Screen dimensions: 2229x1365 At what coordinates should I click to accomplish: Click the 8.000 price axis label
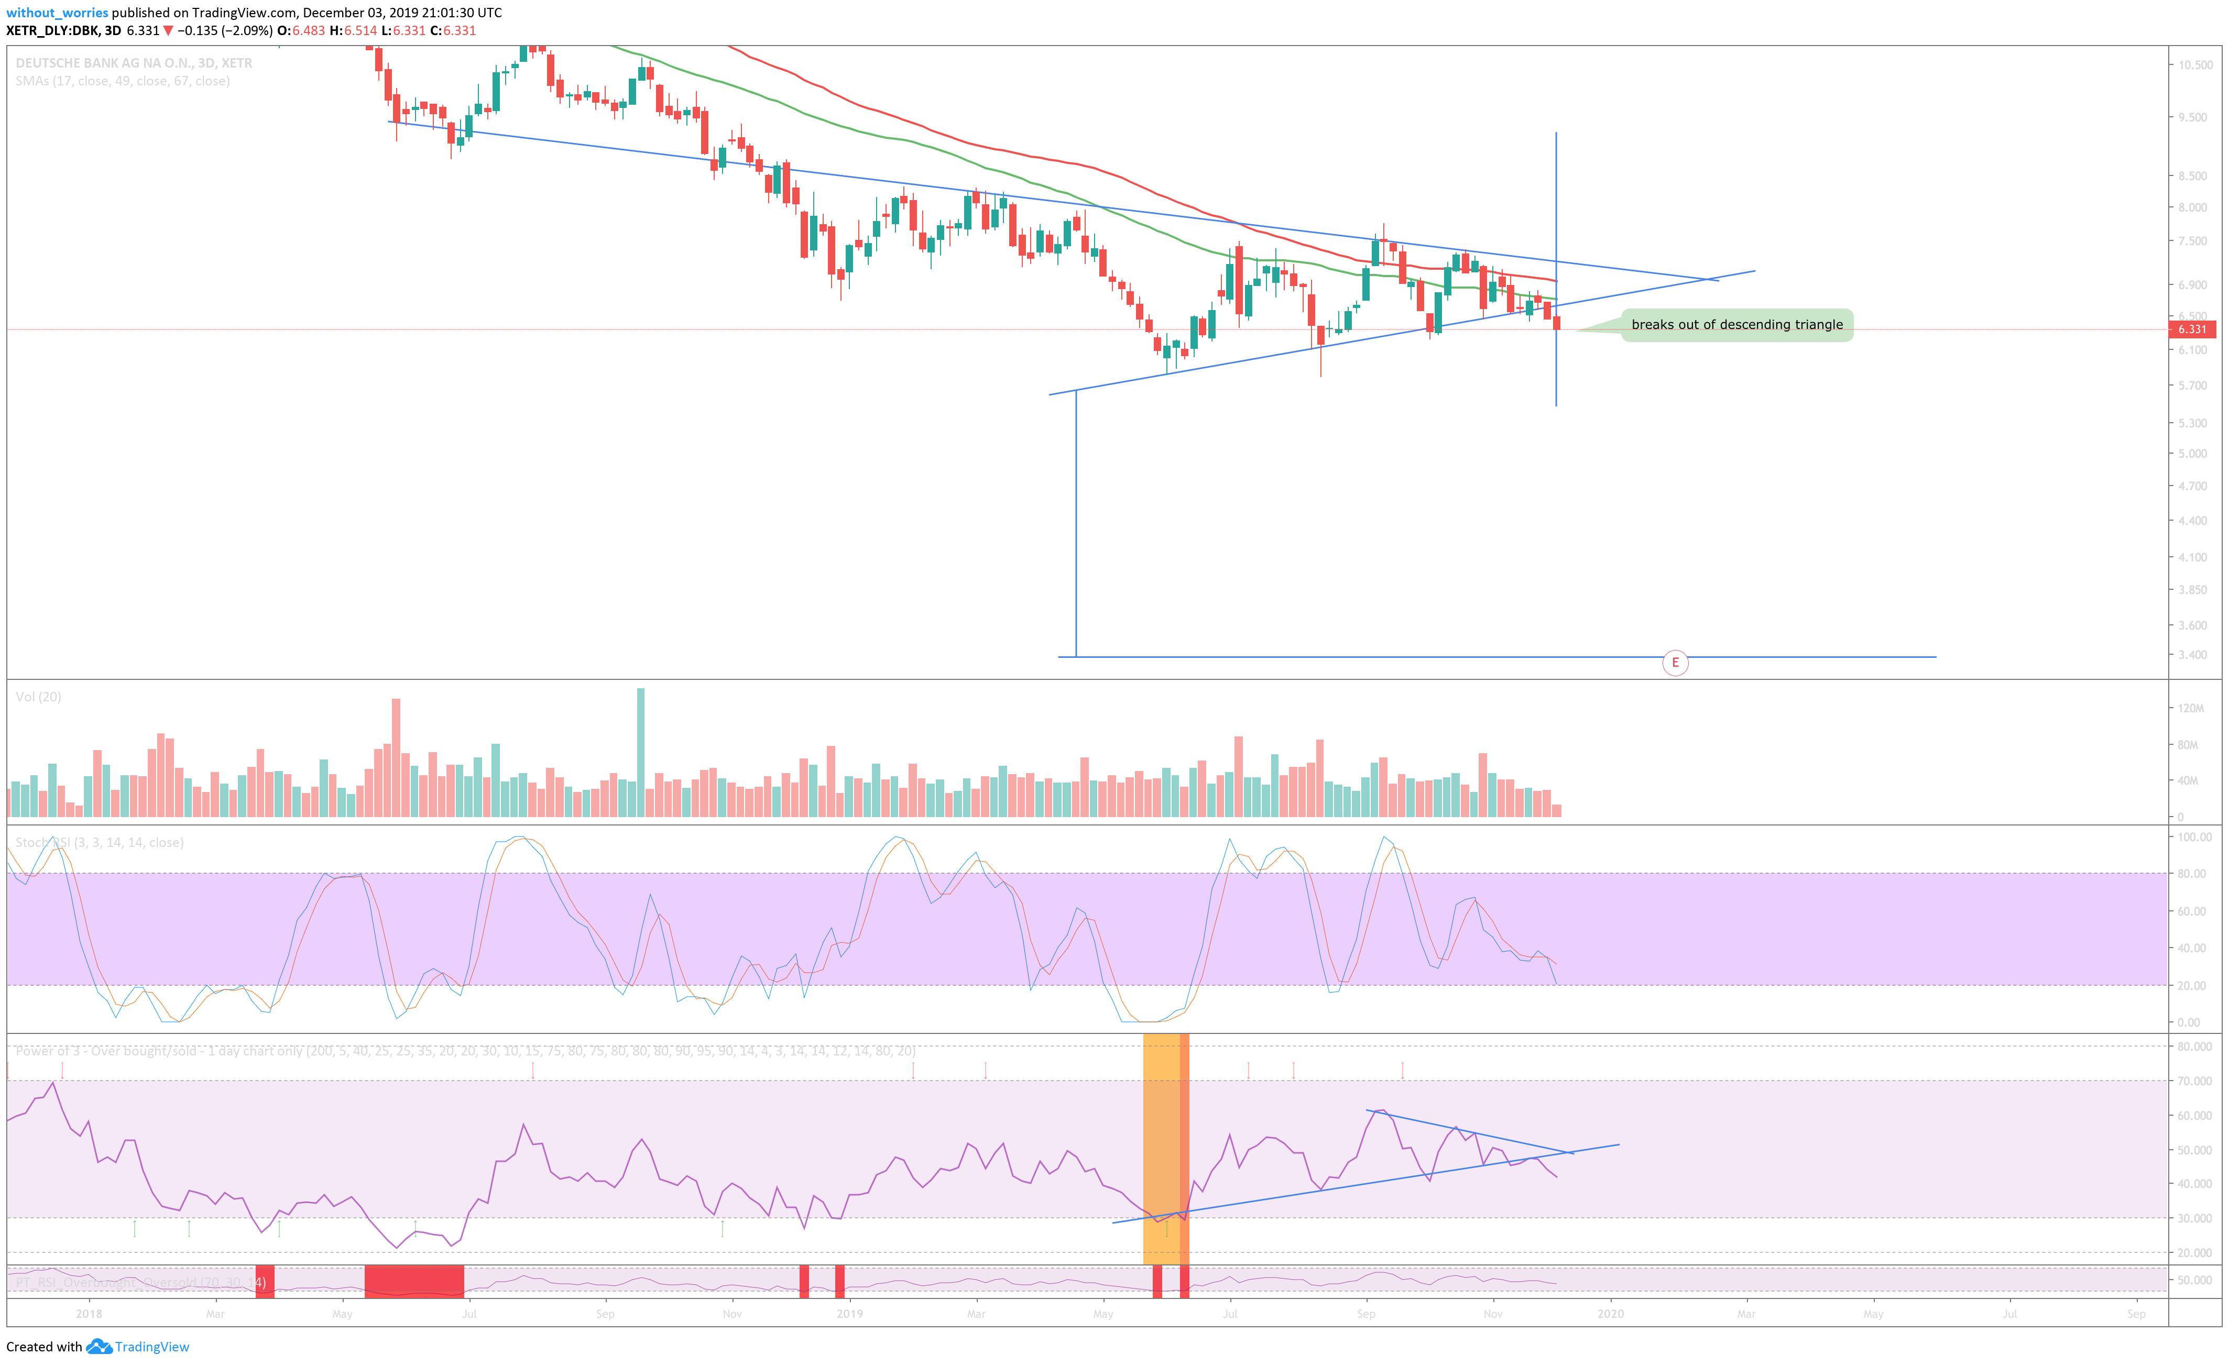[x=2192, y=207]
